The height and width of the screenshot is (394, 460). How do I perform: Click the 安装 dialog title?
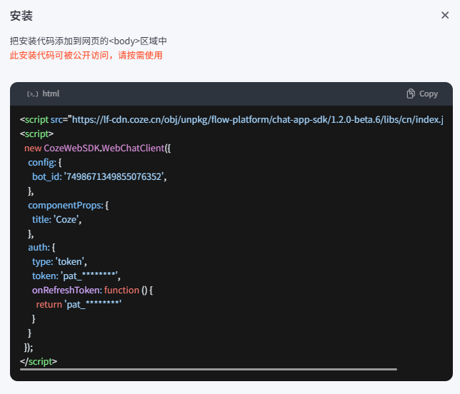[21, 16]
